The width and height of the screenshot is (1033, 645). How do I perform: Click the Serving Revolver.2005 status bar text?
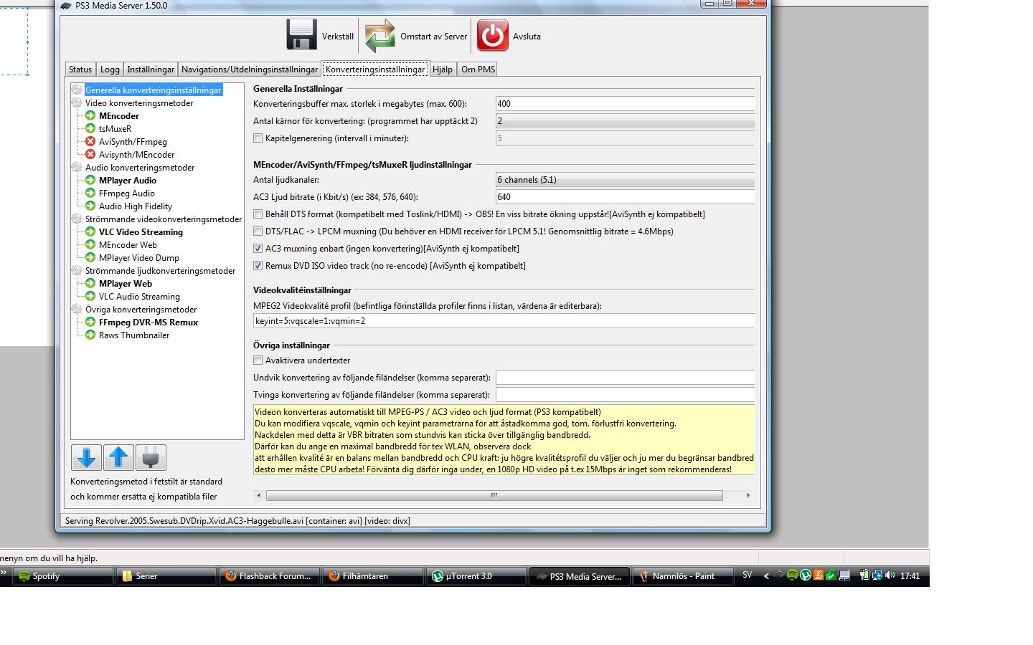pos(237,521)
